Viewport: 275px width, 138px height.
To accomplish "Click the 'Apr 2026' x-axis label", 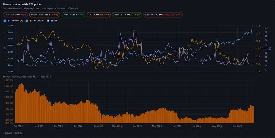I will [137, 126].
